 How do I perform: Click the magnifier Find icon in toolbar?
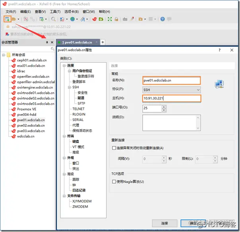click(x=53, y=19)
